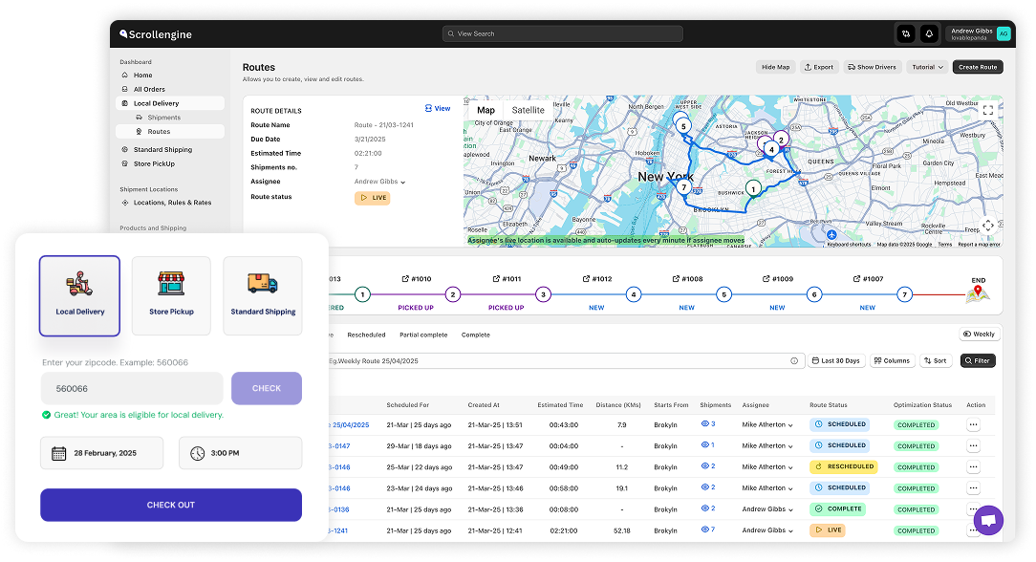1036x562 pixels.
Task: Open the chat bubble widget
Action: click(x=988, y=520)
